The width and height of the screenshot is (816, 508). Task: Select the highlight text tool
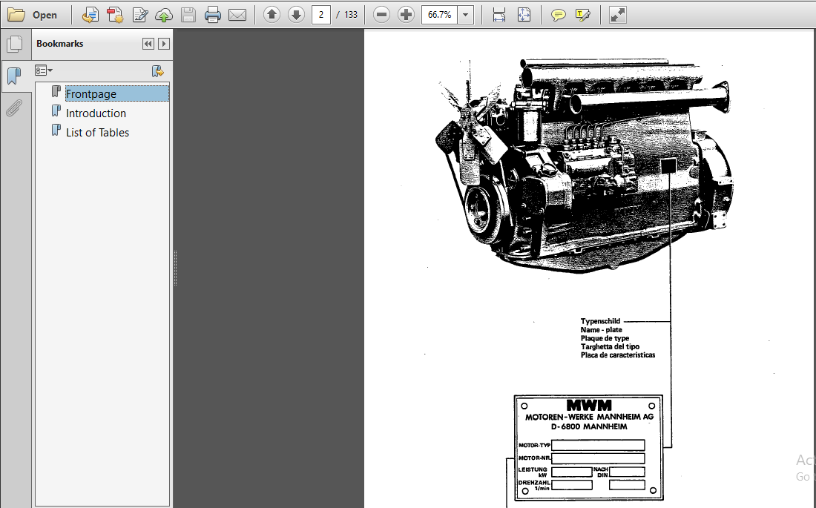pos(583,15)
